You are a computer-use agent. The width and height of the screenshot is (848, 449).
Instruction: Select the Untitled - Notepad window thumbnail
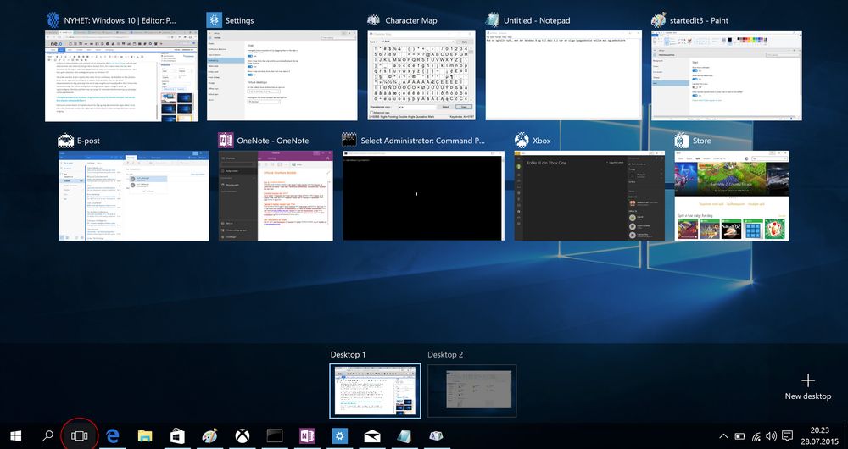click(564, 76)
